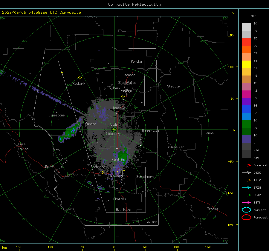Click the 'ThreeHills' map label
The height and width of the screenshot is (251, 269).
coord(150,130)
